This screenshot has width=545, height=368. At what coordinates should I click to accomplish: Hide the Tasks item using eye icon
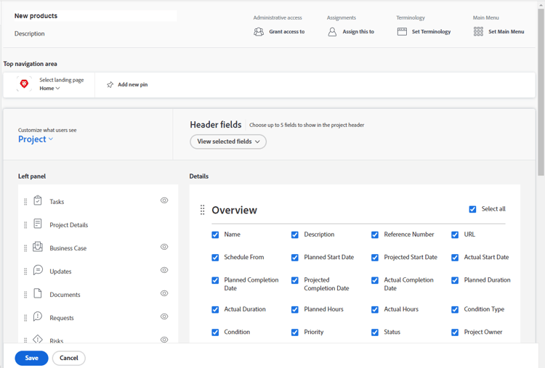click(164, 200)
